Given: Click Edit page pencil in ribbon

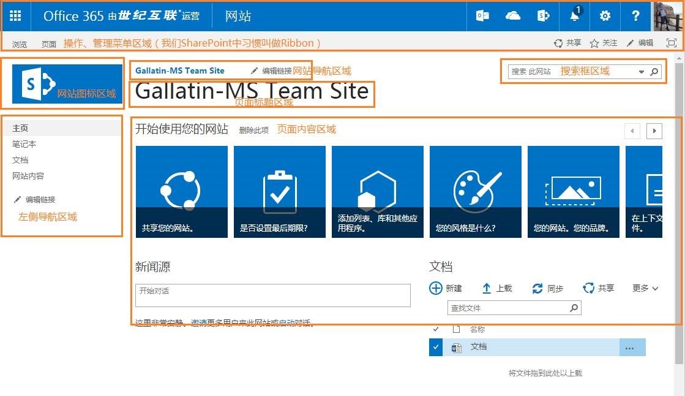Looking at the screenshot, I should [640, 43].
